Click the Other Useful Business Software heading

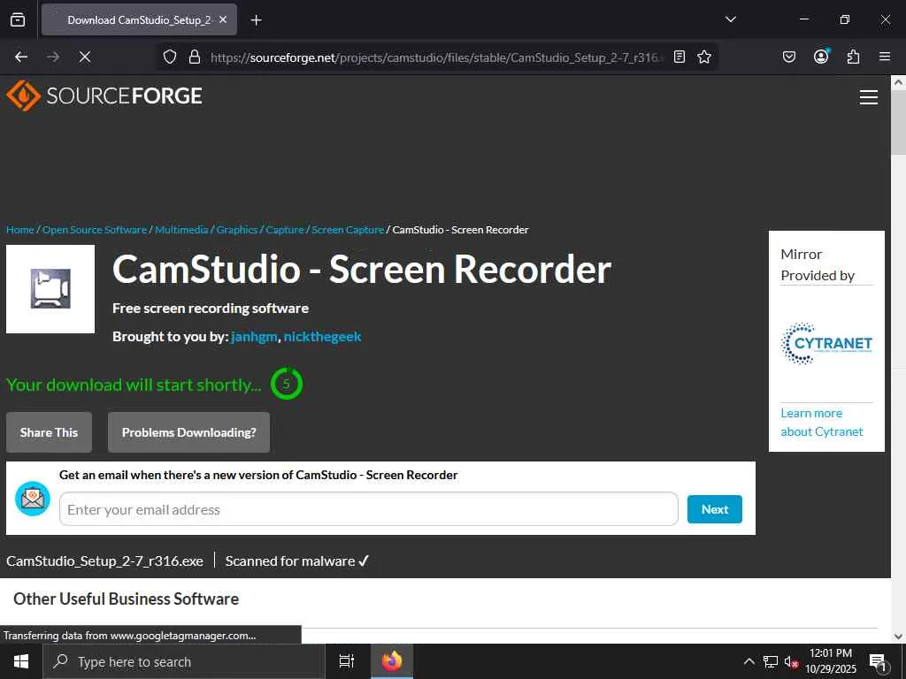[126, 599]
